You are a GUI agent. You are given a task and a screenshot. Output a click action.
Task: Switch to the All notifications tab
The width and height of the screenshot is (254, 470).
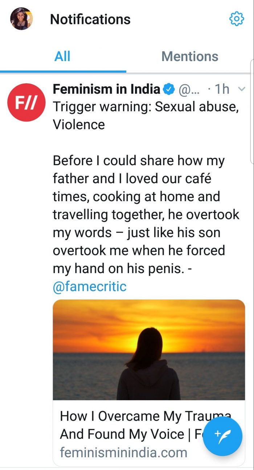(62, 56)
